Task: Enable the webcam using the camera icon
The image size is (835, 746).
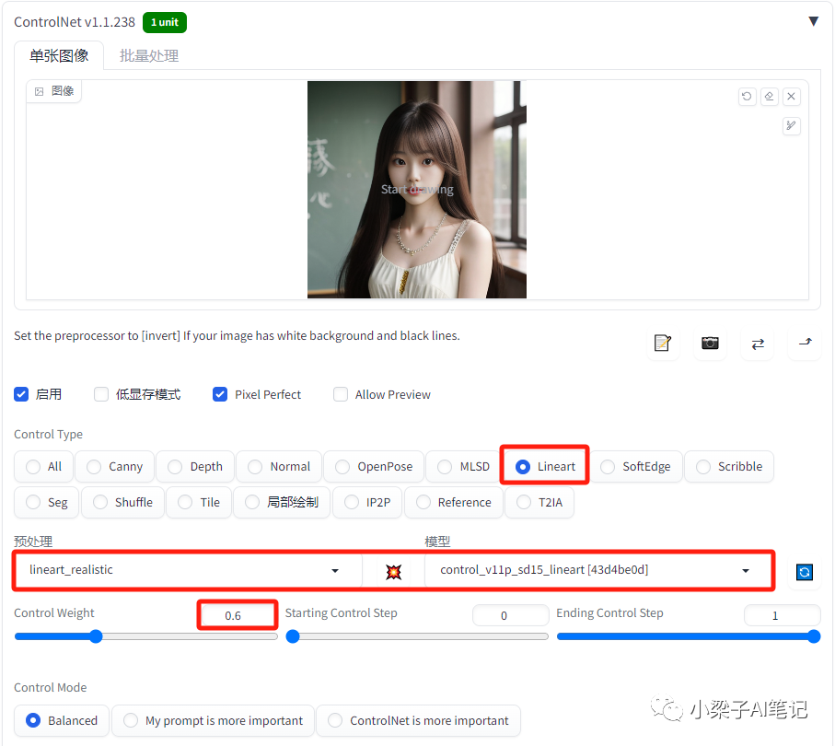Action: pyautogui.click(x=709, y=343)
